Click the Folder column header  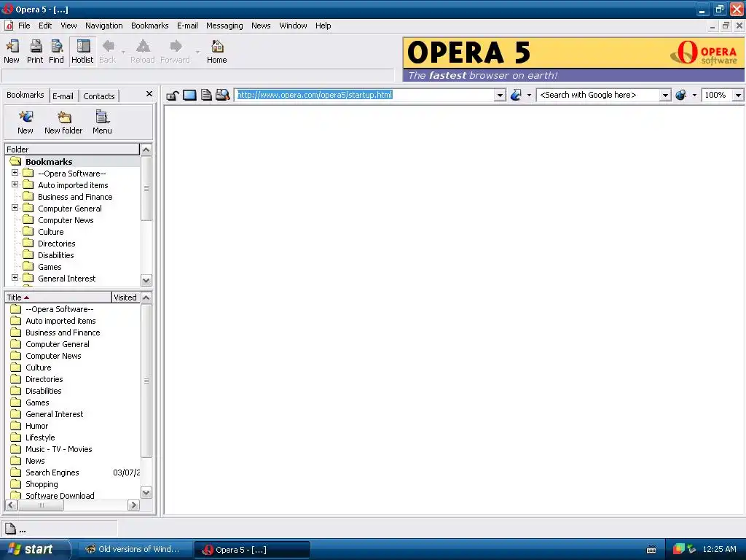tap(72, 149)
